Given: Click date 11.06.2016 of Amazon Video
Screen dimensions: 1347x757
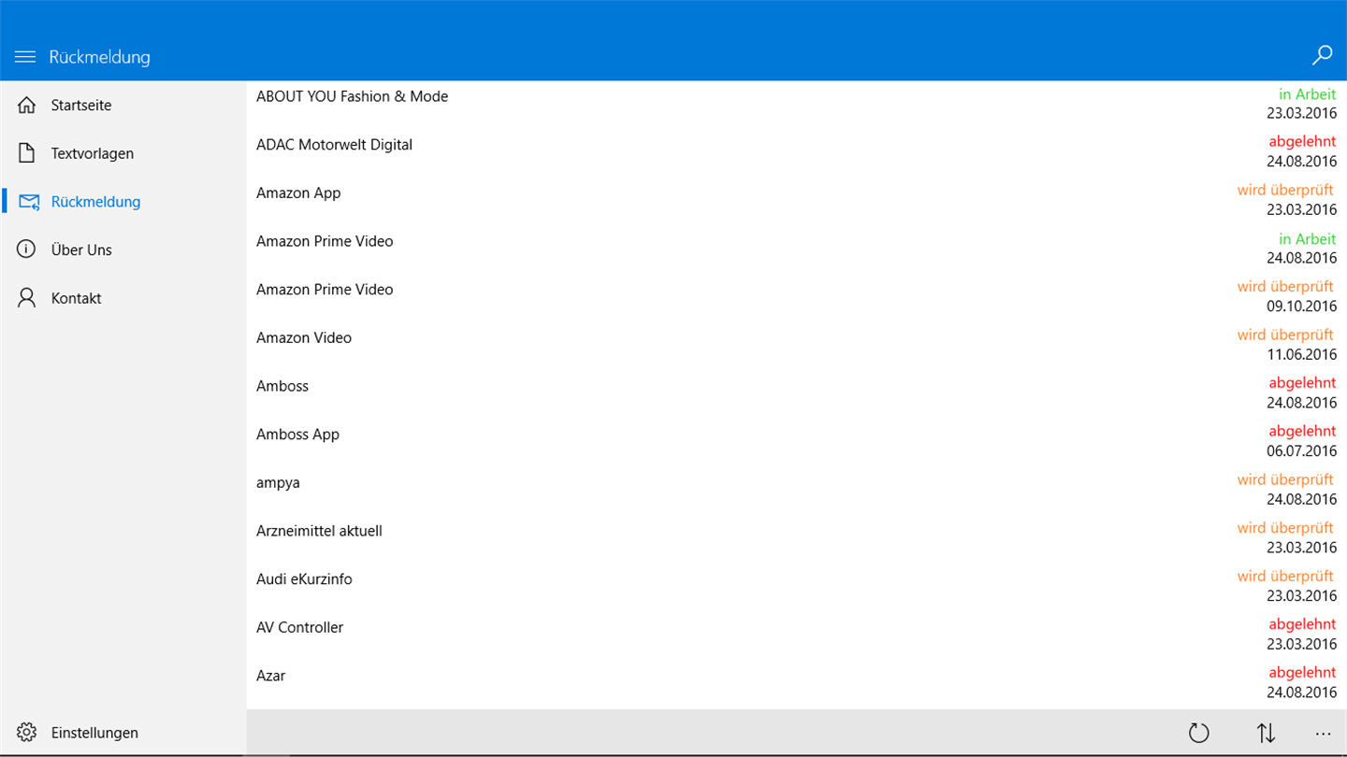Looking at the screenshot, I should tap(1302, 355).
